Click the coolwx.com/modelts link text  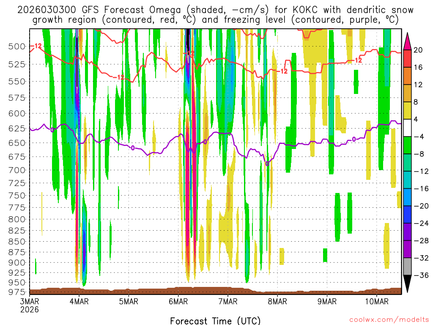click(x=389, y=320)
